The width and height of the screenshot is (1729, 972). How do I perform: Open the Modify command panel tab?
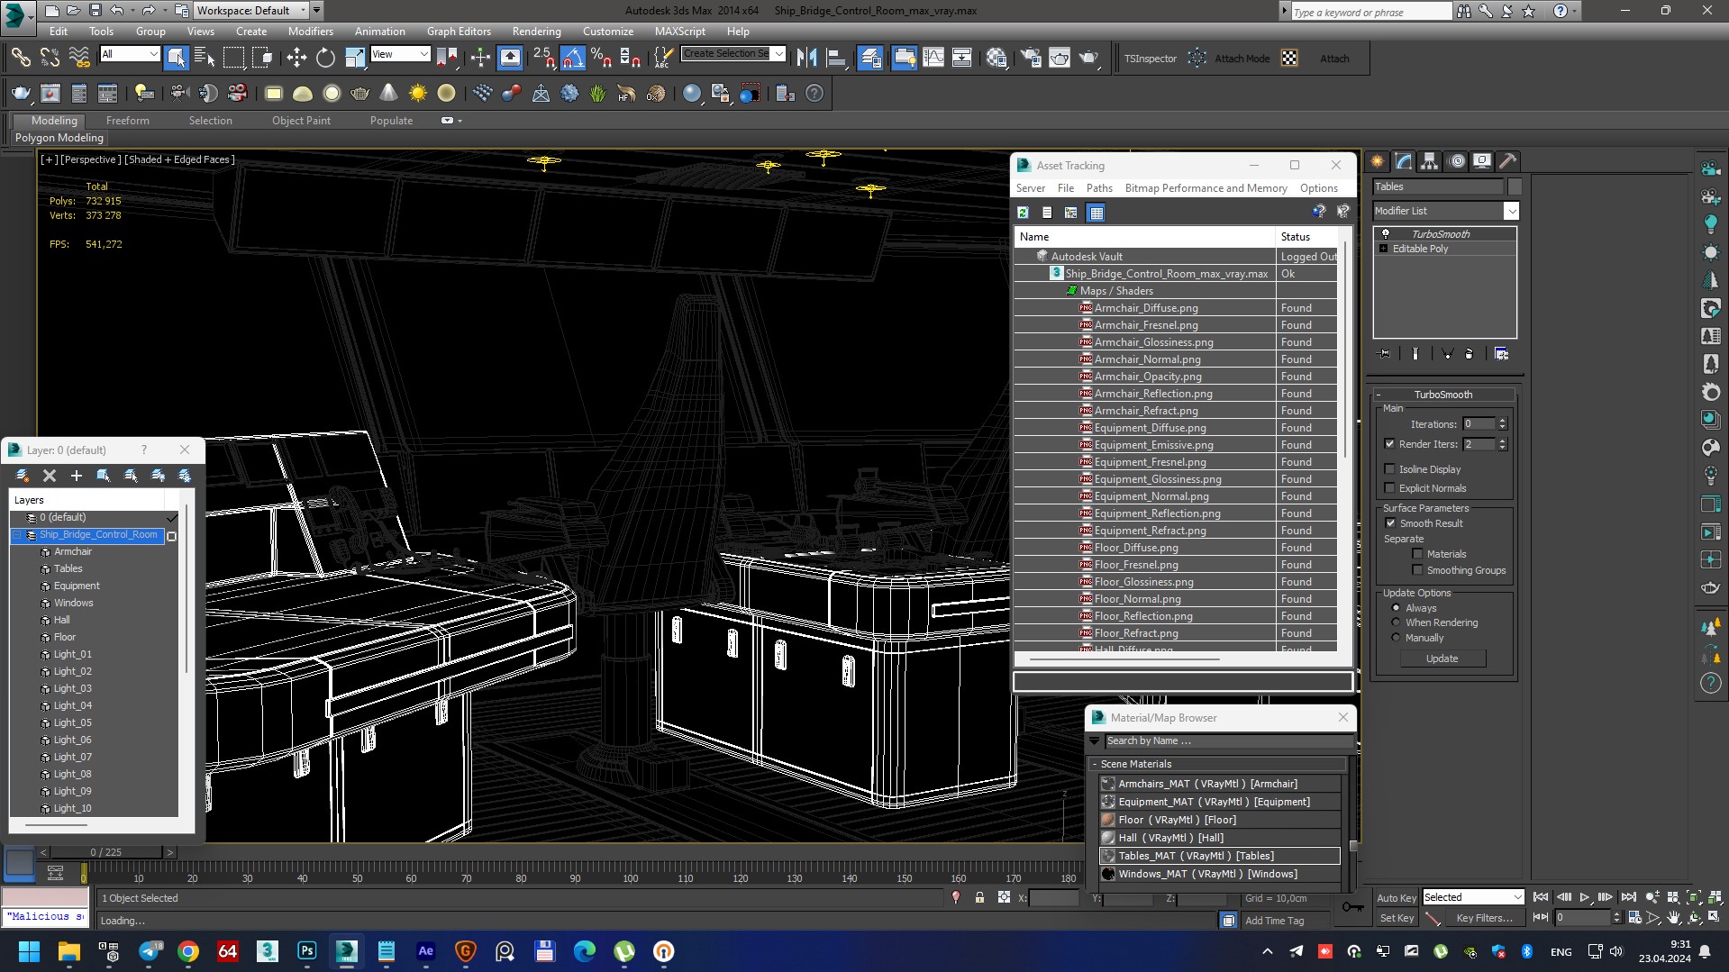(x=1404, y=161)
